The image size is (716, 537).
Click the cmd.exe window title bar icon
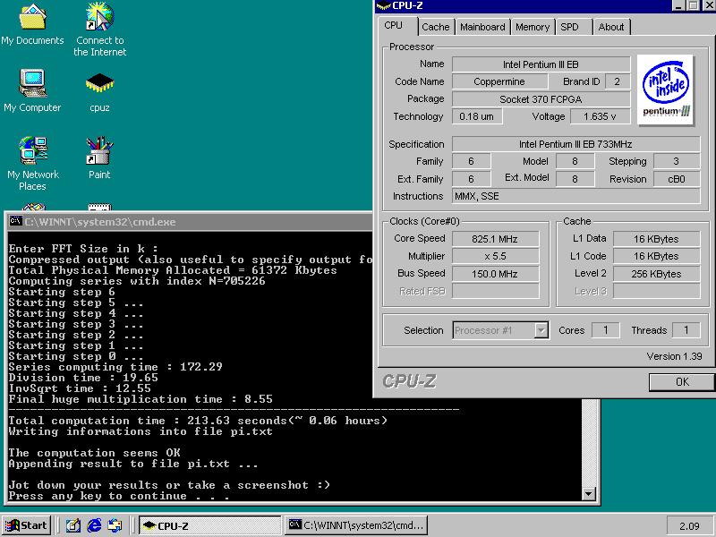15,221
